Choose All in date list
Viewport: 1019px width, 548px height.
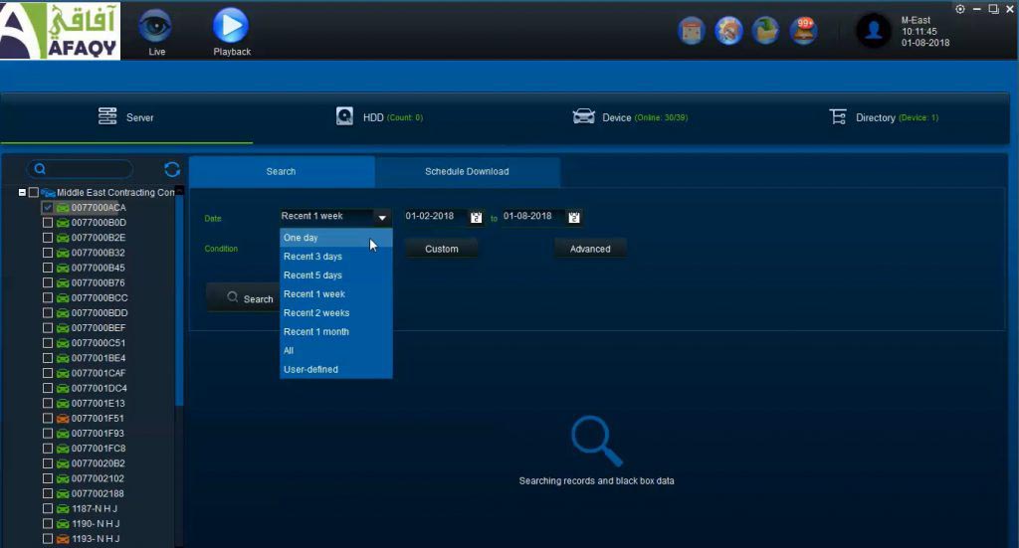pos(336,351)
